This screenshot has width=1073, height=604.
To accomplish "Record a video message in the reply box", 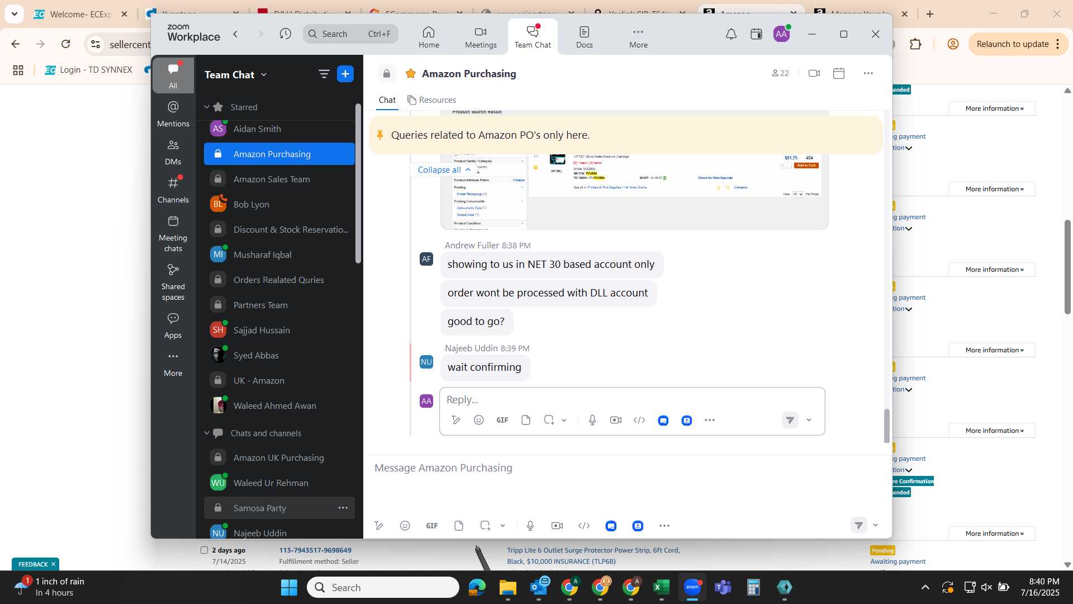I will (616, 420).
